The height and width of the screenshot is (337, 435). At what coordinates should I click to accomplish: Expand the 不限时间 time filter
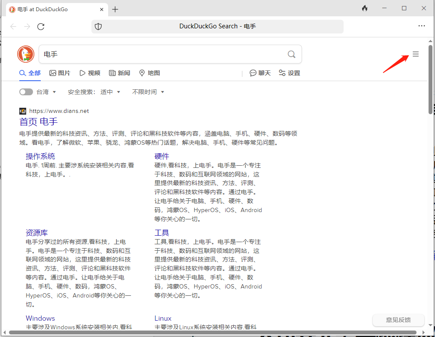(x=148, y=92)
